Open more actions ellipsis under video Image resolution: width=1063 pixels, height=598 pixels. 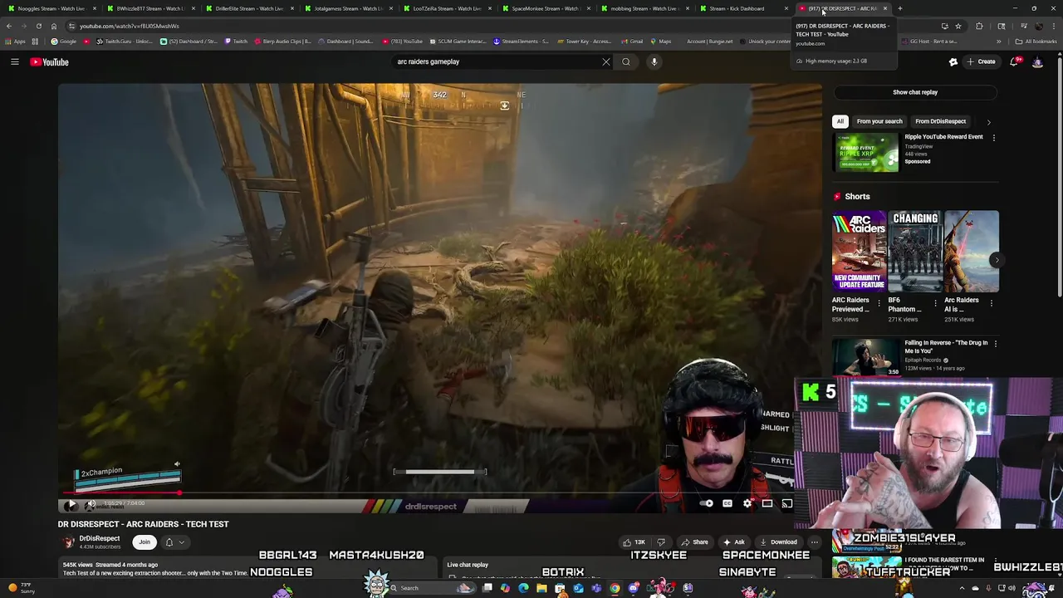point(815,542)
